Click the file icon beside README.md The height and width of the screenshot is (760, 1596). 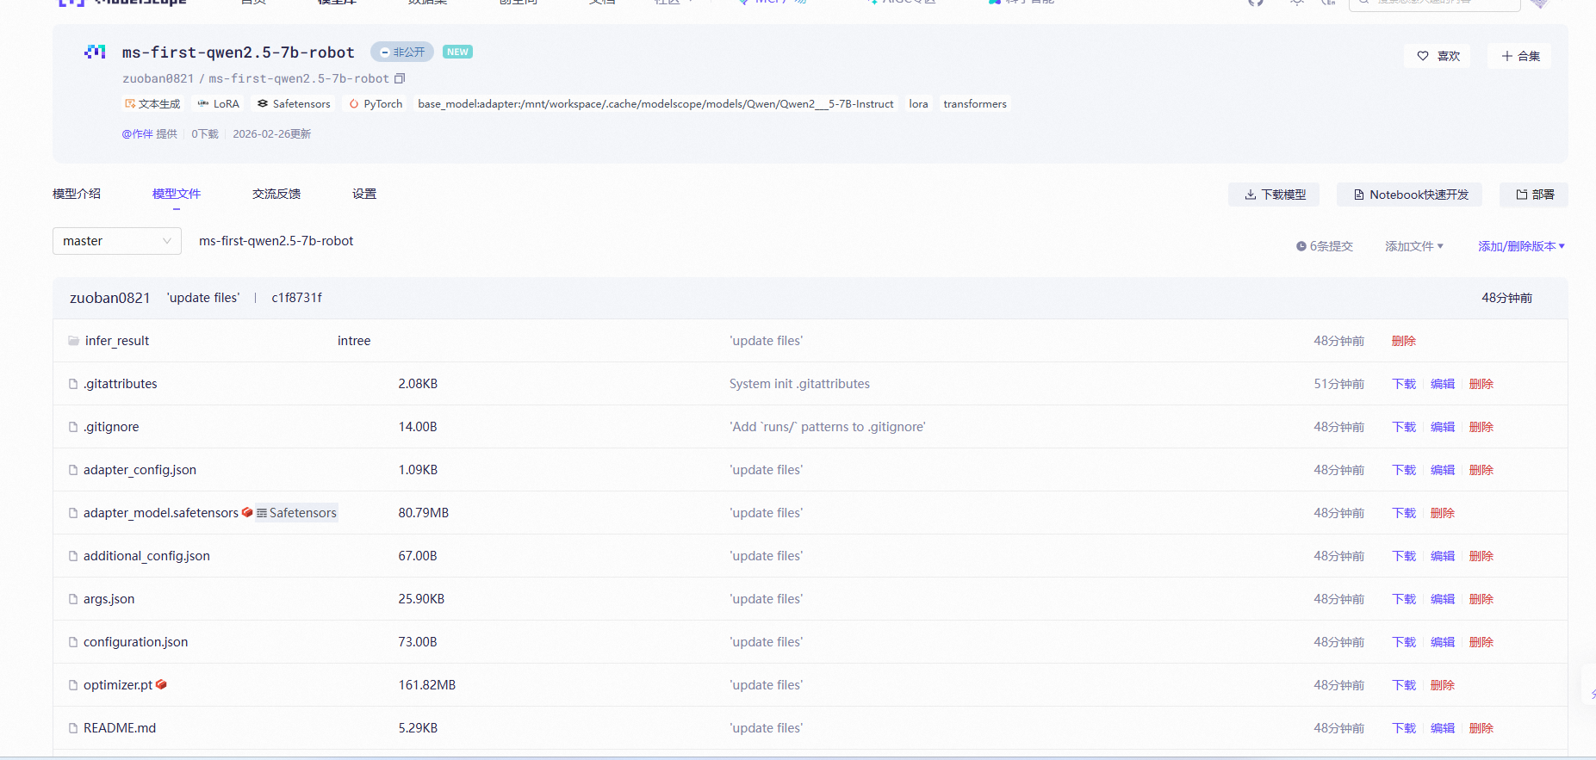pos(73,728)
